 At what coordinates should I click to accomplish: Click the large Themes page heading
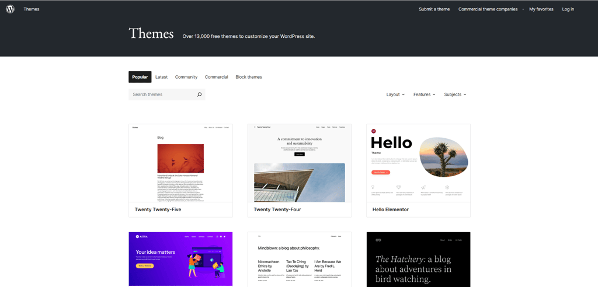pyautogui.click(x=151, y=33)
